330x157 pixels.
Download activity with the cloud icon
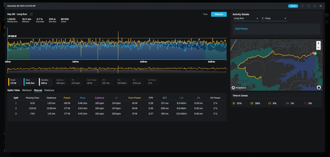(315, 6)
